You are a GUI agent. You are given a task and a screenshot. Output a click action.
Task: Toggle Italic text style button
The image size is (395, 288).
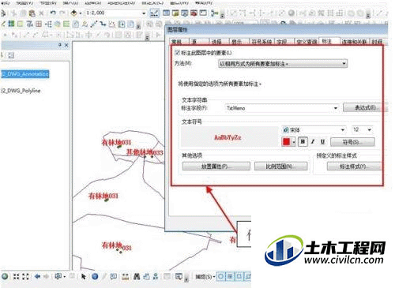click(313, 142)
